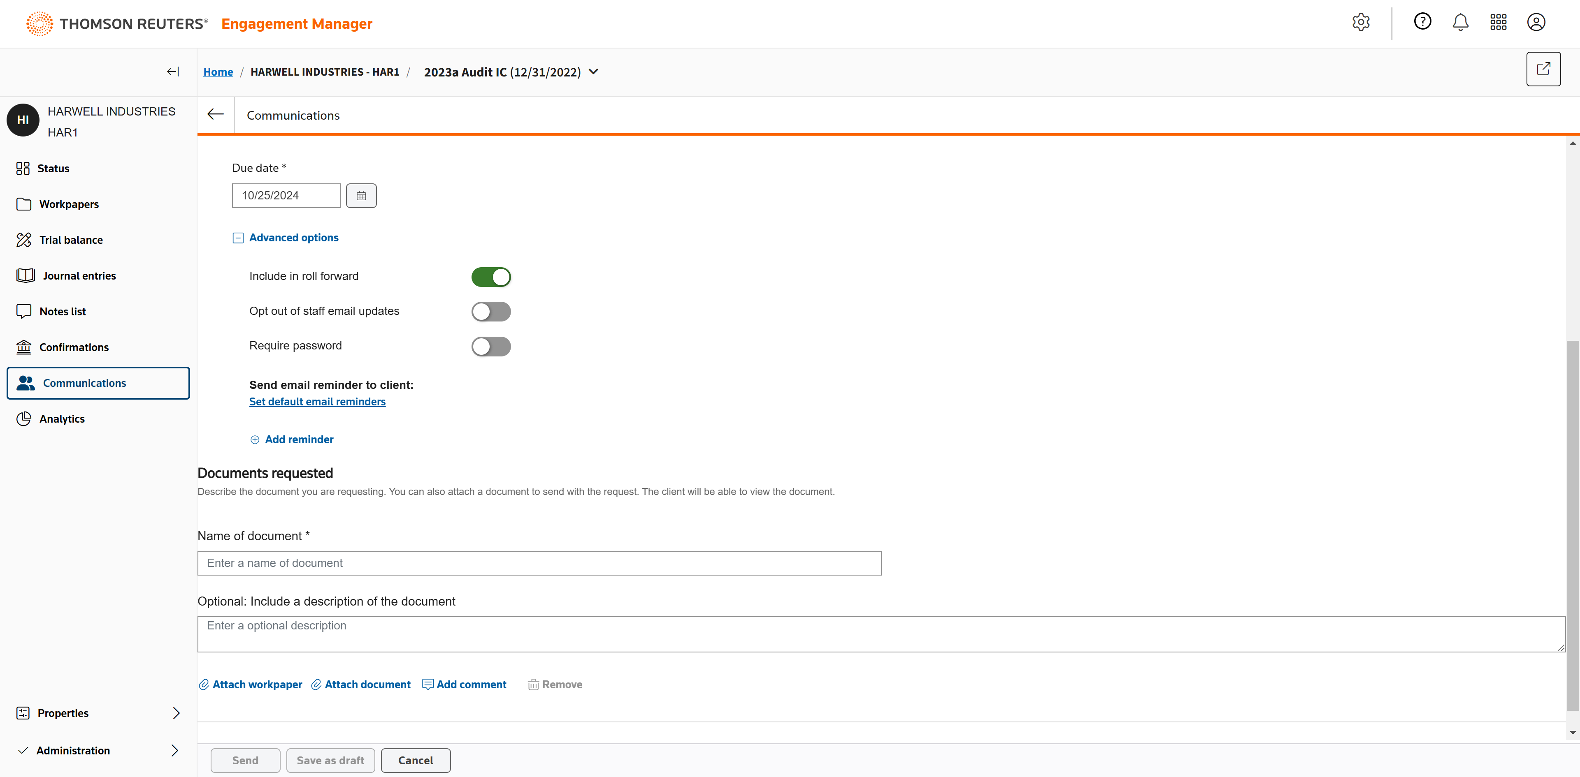Open the 2023a Audit IC engagement dropdown

click(x=593, y=72)
